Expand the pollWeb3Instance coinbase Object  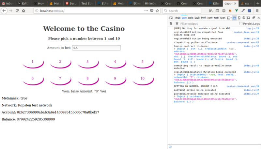175,96
